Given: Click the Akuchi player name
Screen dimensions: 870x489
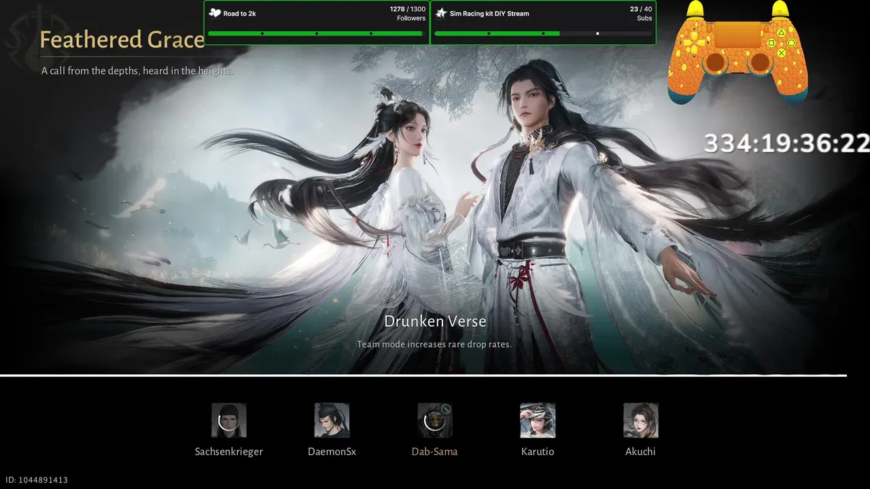Looking at the screenshot, I should (640, 452).
